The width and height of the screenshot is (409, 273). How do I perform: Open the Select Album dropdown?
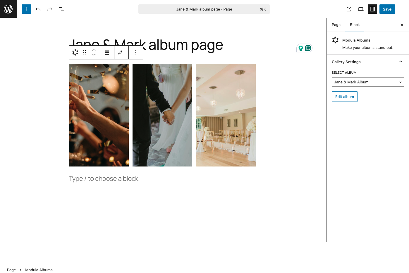tap(368, 82)
